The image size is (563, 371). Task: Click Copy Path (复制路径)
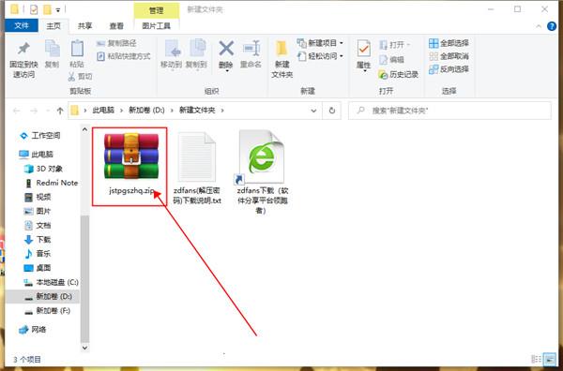click(x=116, y=43)
